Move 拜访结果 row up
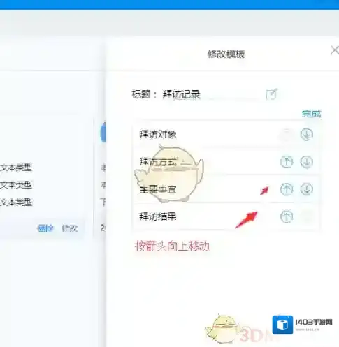Image resolution: width=339 pixels, height=347 pixels. [x=287, y=216]
